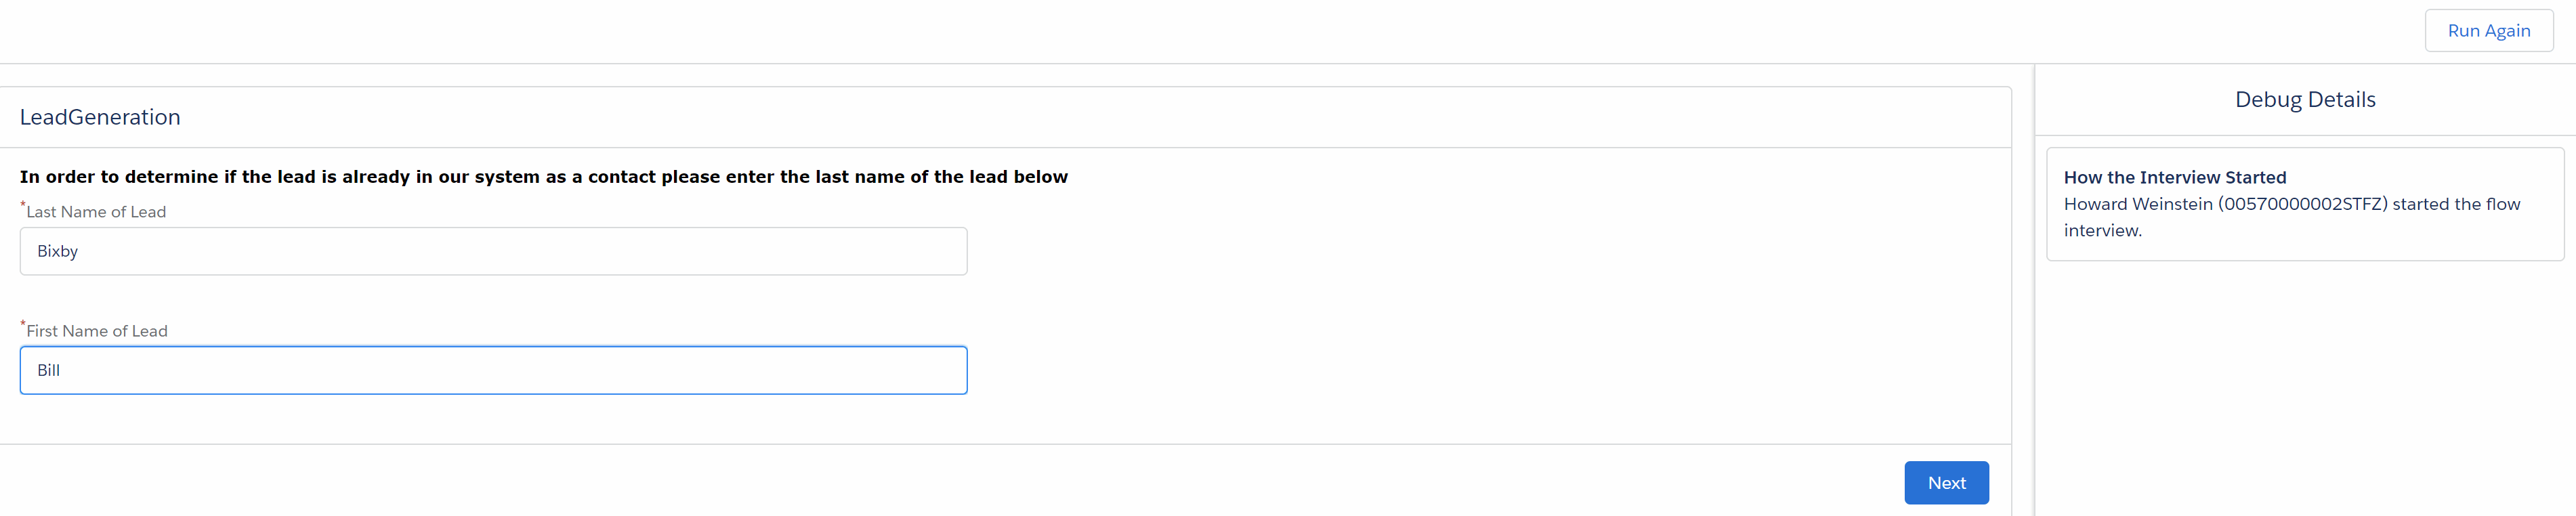
Task: Click the word Bixby in the field
Action: (57, 251)
